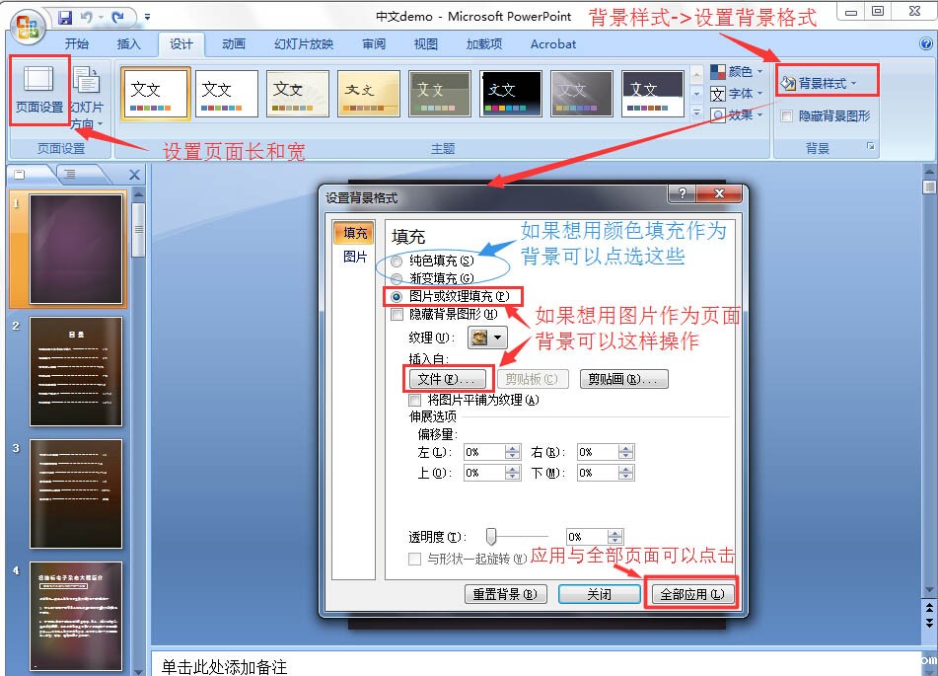
Task: Expand the 纹理 texture dropdown
Action: pyautogui.click(x=485, y=338)
